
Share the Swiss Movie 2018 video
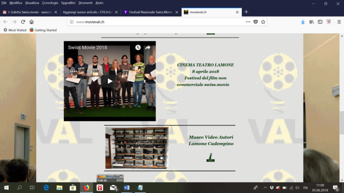point(147,48)
